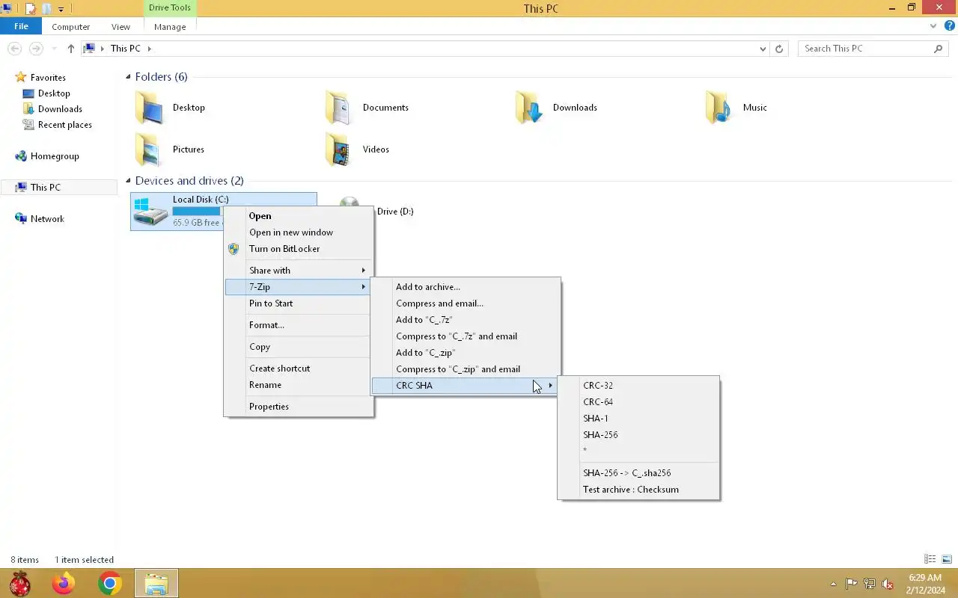Choose Format... in the context menu
The height and width of the screenshot is (598, 958).
pos(299,325)
